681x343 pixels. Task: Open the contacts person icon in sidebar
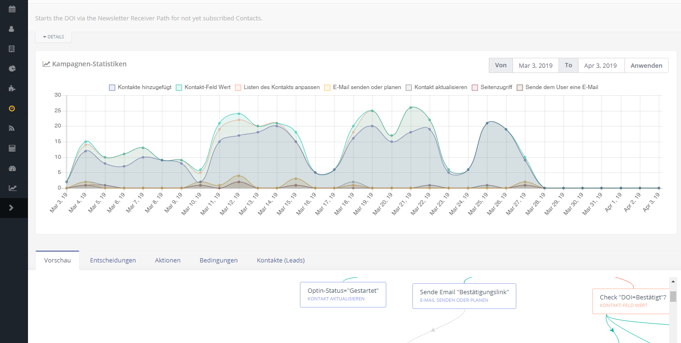[12, 29]
